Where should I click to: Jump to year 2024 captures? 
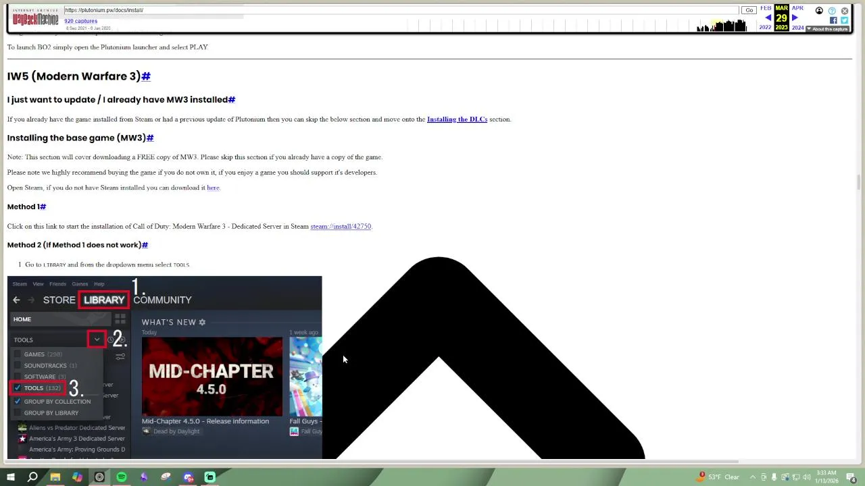coord(797,28)
